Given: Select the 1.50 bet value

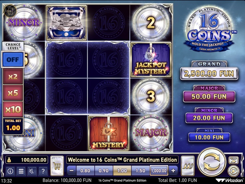Looking at the screenshot, I should (141, 171).
